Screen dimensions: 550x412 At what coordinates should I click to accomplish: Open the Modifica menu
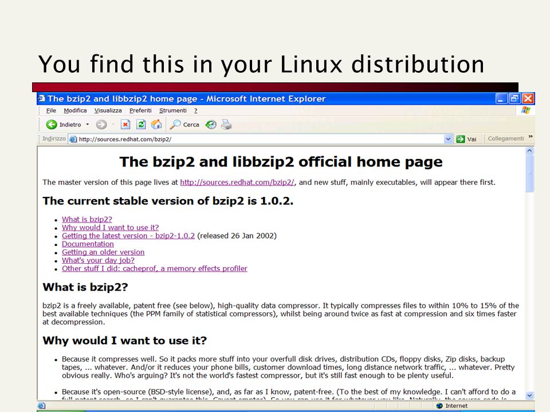[x=75, y=110]
